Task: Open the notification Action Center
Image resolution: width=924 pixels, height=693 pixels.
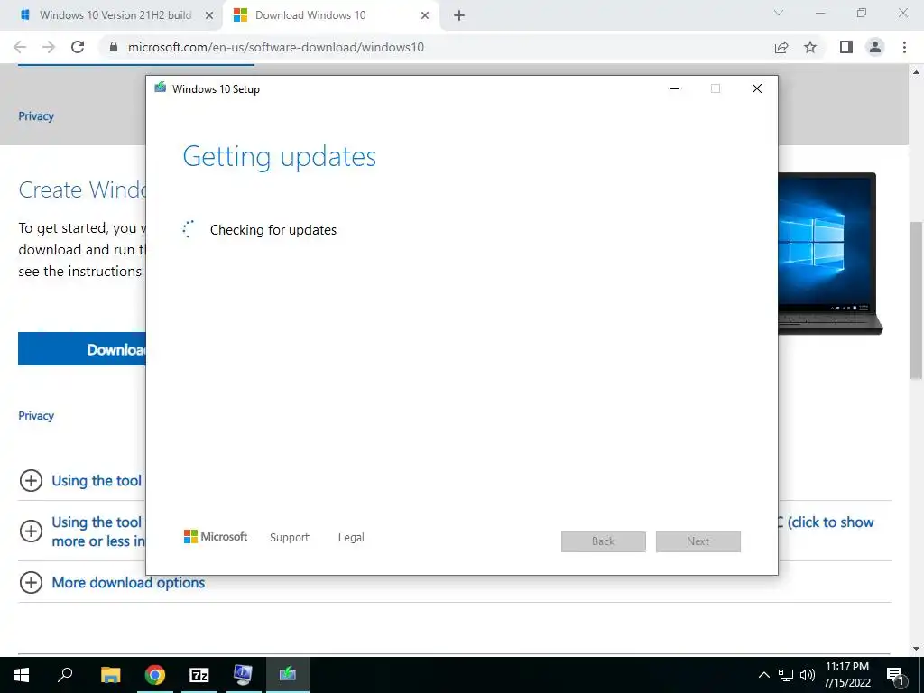Action: 896,675
